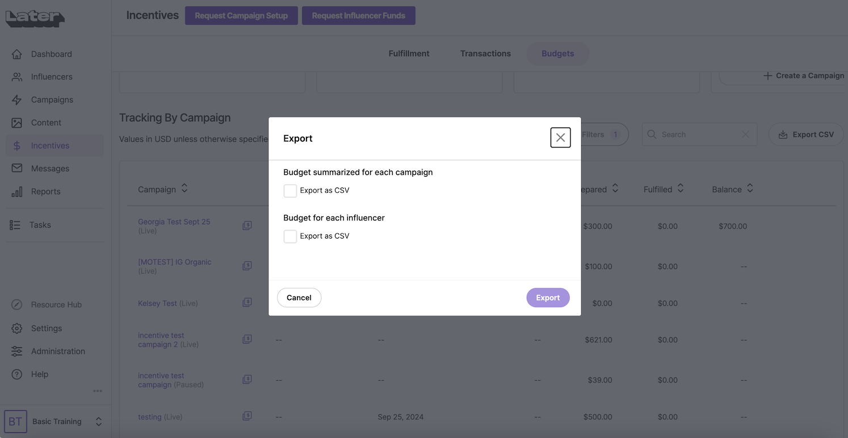Sort by the Balance column arrows

point(750,189)
